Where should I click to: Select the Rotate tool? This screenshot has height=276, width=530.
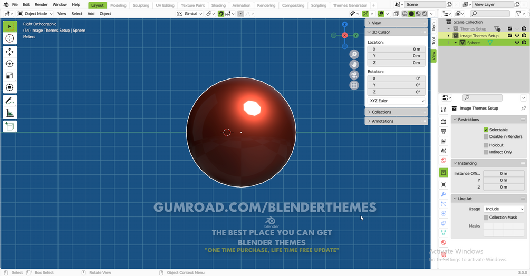(10, 64)
